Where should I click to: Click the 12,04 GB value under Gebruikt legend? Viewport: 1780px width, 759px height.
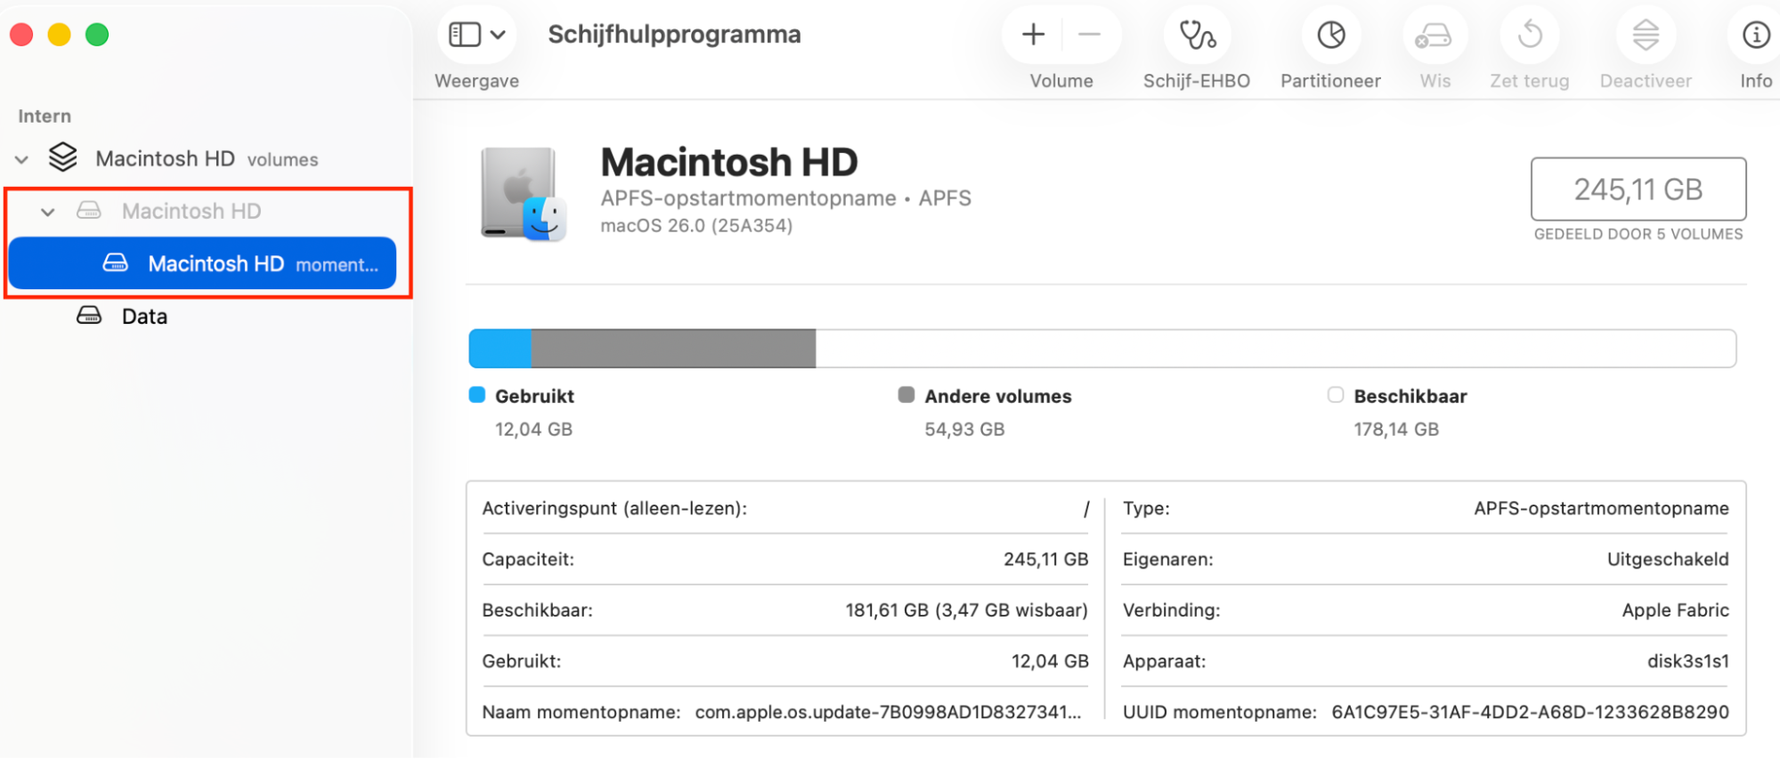(x=533, y=430)
